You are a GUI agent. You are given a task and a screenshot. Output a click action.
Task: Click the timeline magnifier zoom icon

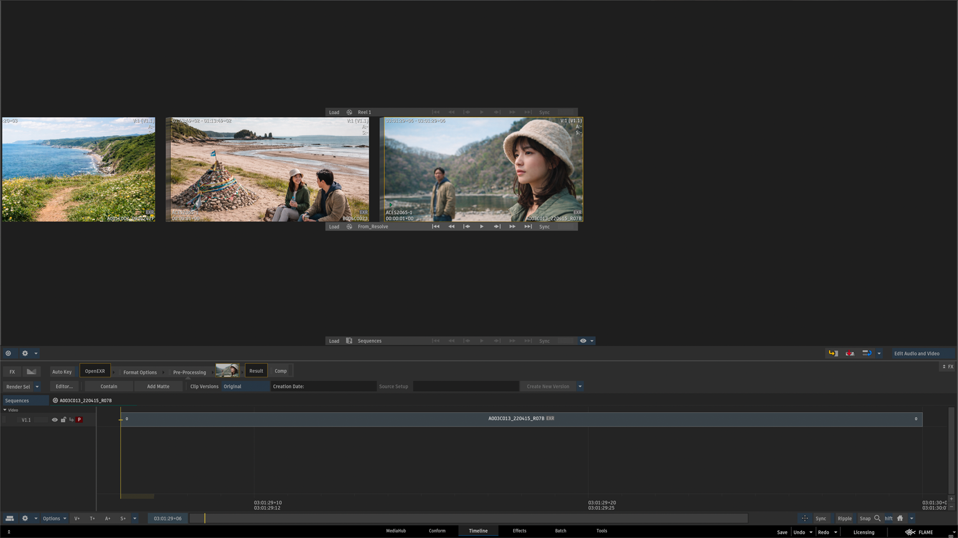click(x=878, y=518)
